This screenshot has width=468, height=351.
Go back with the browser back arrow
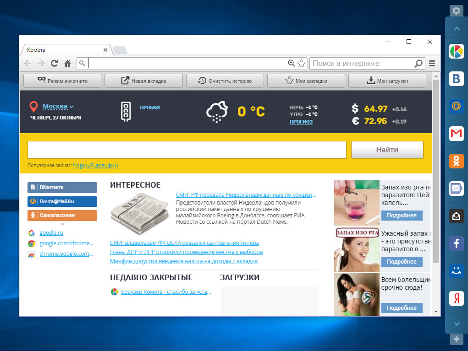(x=28, y=63)
